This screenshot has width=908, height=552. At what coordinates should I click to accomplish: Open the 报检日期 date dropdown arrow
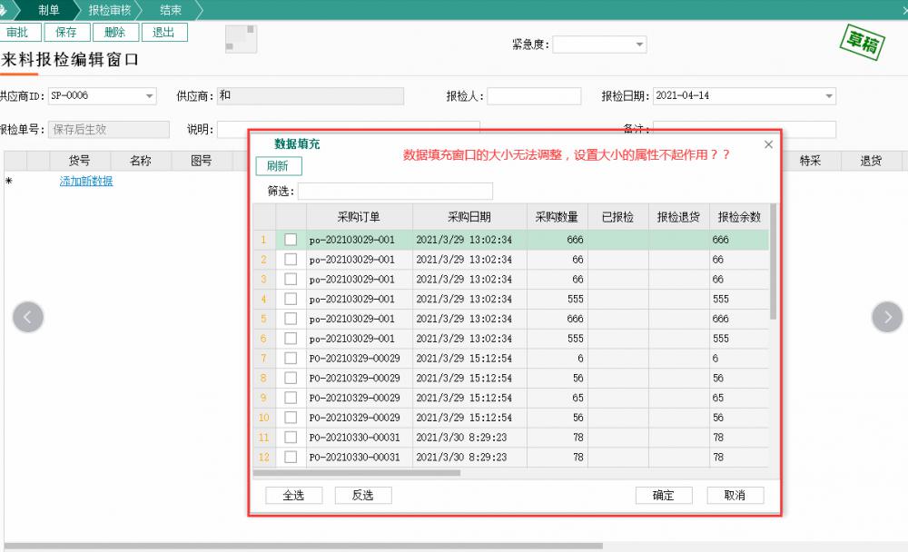pyautogui.click(x=829, y=95)
